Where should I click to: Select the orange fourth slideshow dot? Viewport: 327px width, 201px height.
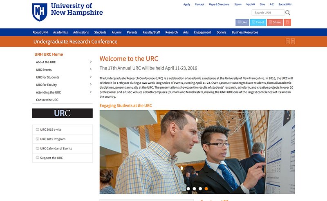tap(206, 189)
